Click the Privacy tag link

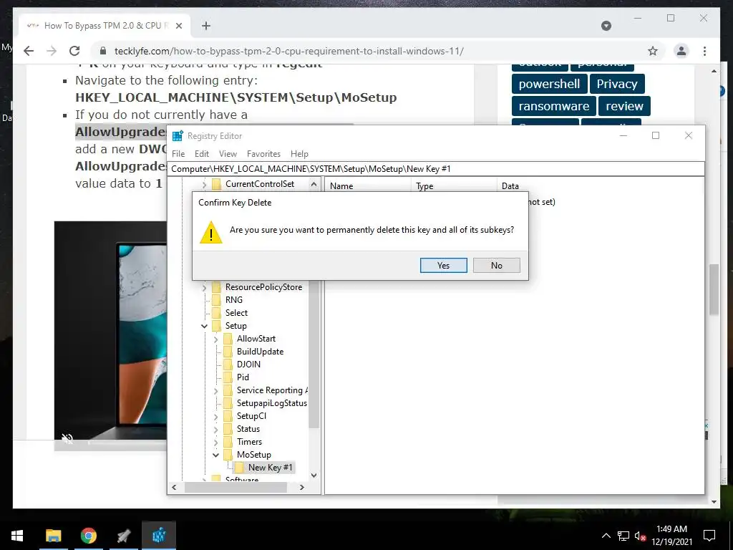pos(617,85)
